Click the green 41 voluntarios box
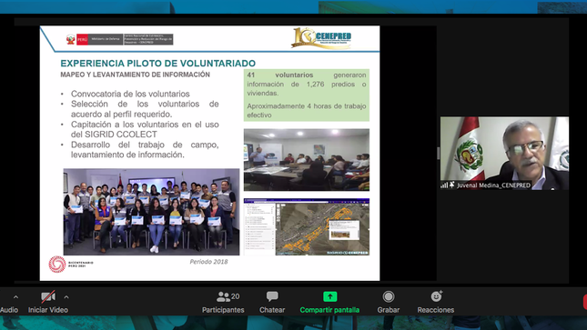This screenshot has width=587, height=330. [x=307, y=95]
